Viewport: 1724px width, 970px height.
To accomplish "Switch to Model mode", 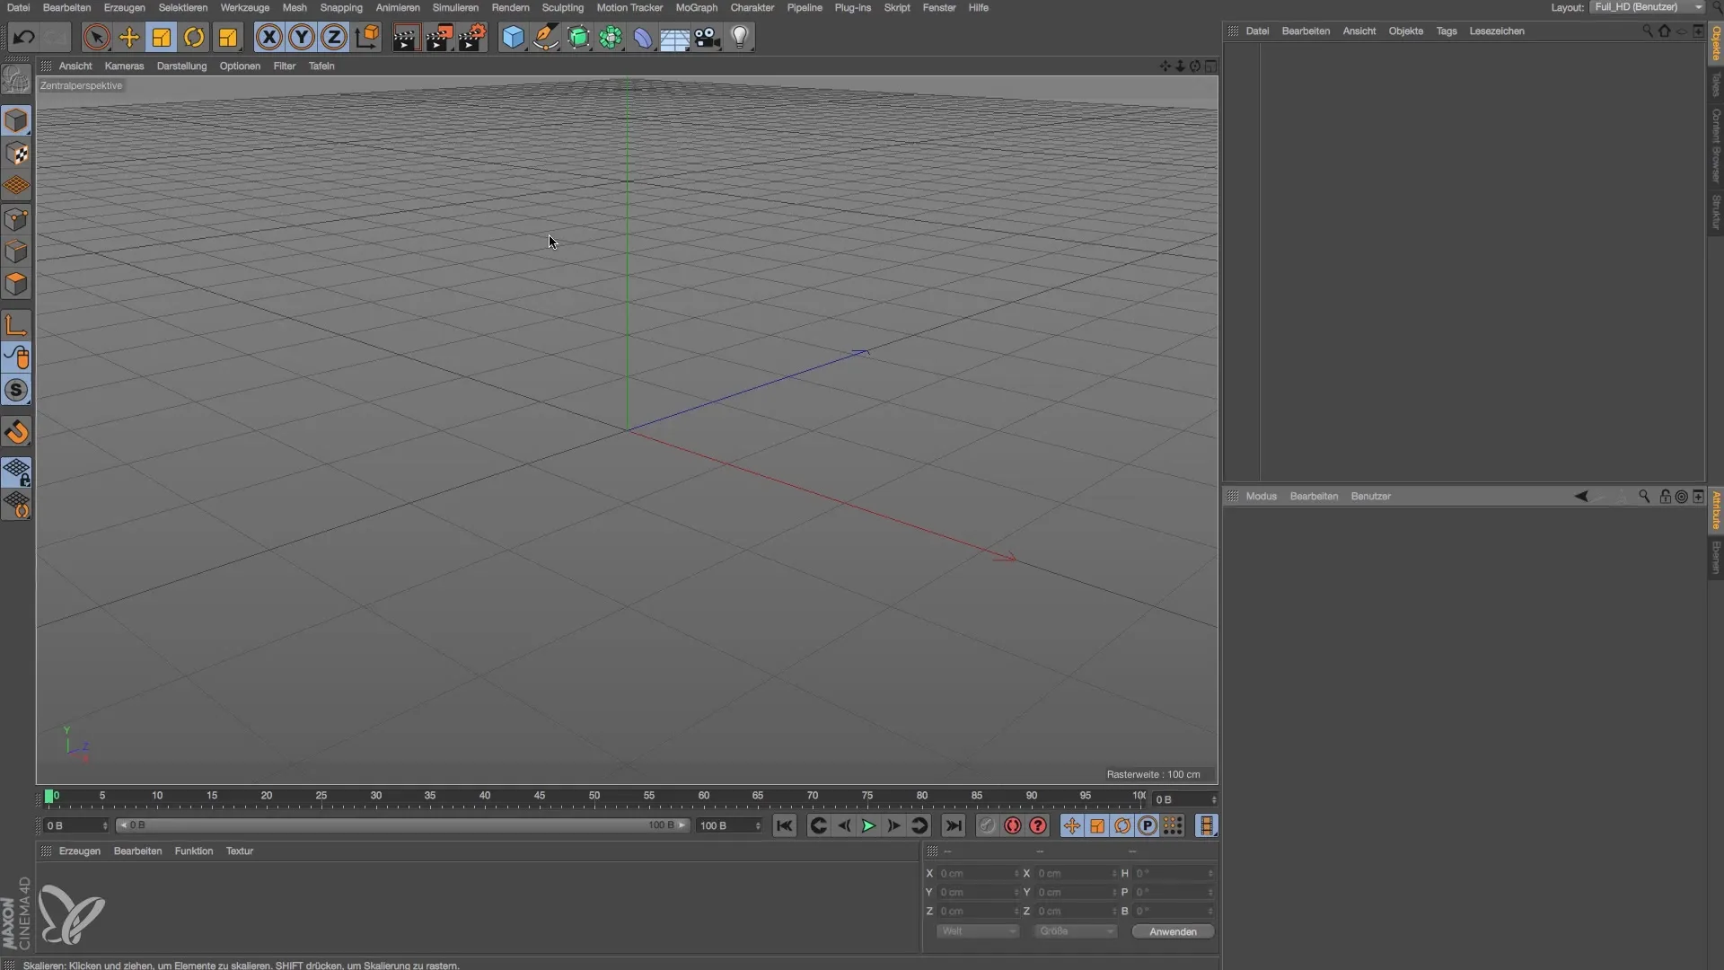I will pyautogui.click(x=16, y=120).
